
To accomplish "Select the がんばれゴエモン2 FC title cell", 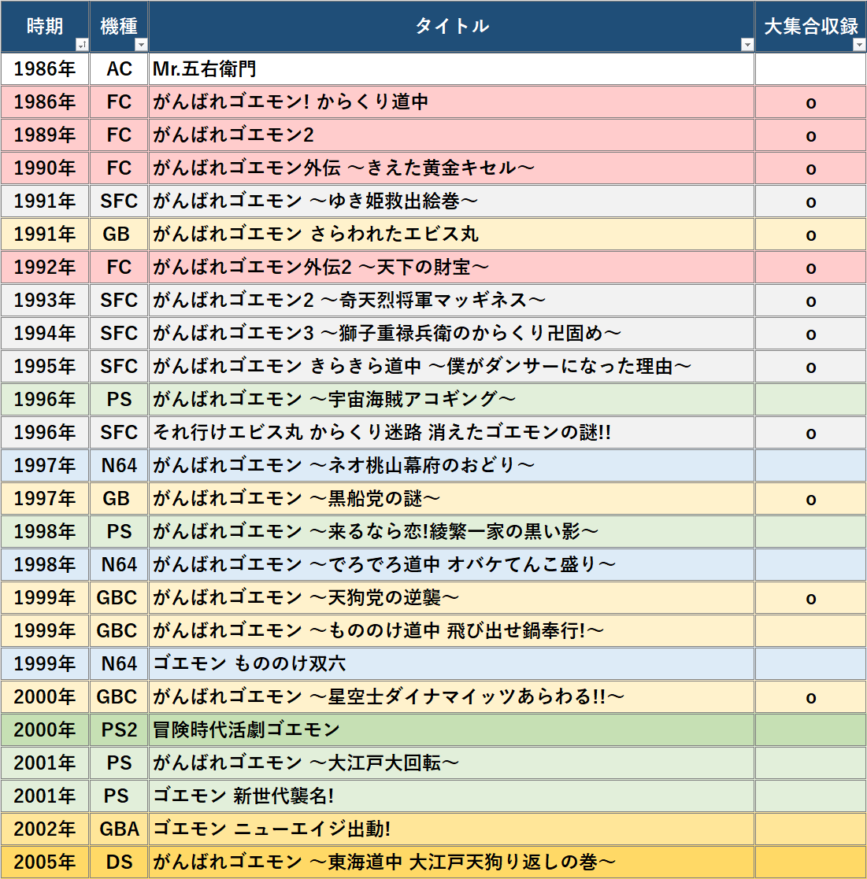I will pos(451,135).
